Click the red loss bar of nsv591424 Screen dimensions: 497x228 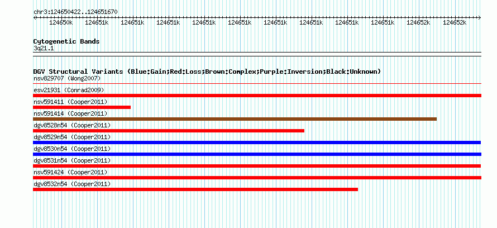coord(257,178)
